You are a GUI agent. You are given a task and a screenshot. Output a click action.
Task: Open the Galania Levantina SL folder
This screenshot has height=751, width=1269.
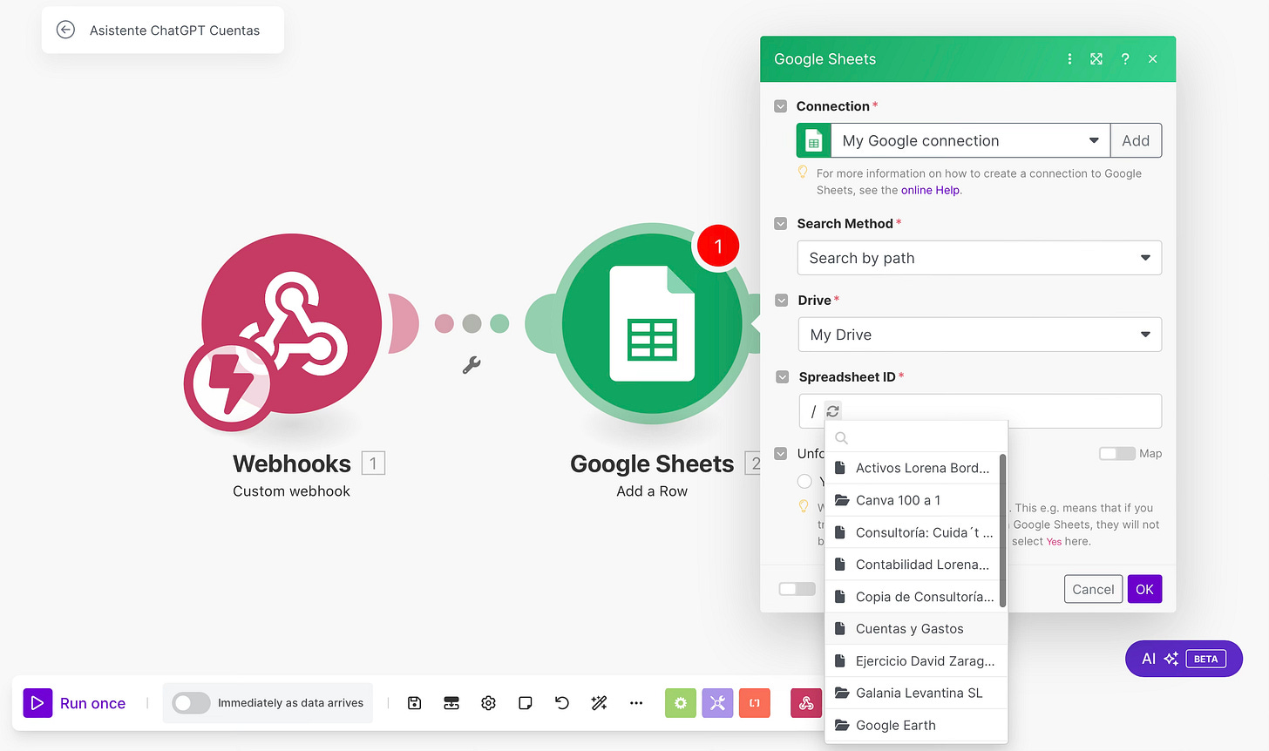pos(916,693)
